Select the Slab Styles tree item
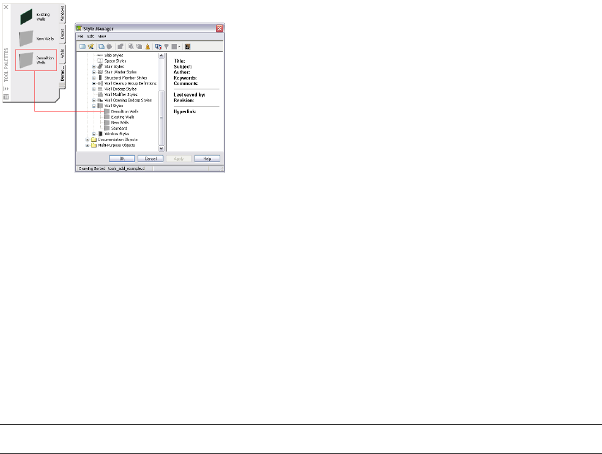Screen dimensions: 602x454 point(114,55)
